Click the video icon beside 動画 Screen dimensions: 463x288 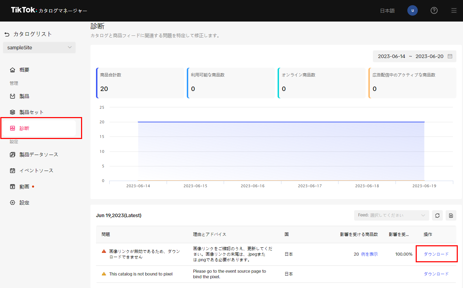(13, 187)
